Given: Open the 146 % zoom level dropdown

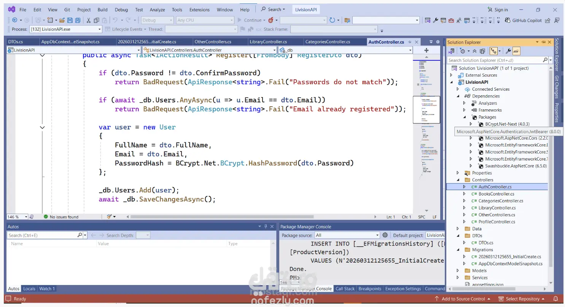Looking at the screenshot, I should [x=18, y=217].
